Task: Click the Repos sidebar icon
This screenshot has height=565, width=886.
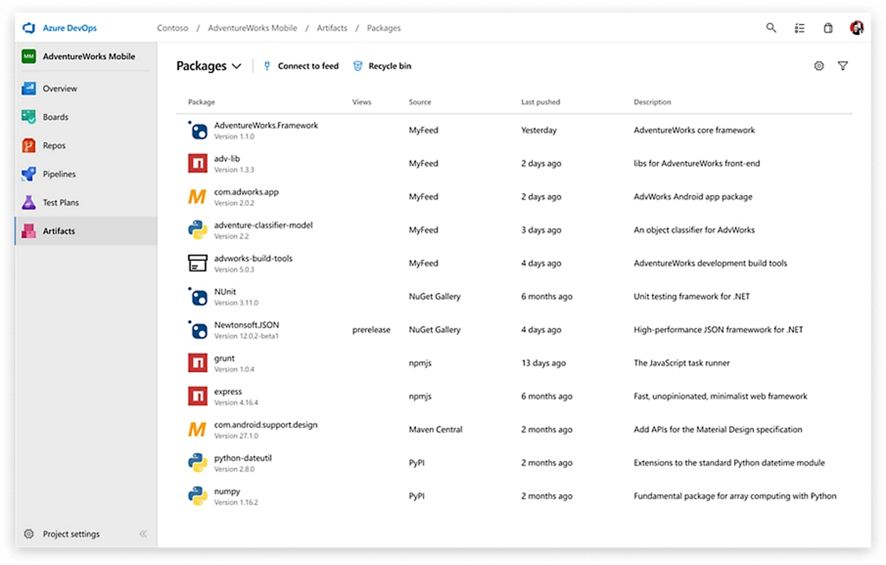Action: (29, 145)
